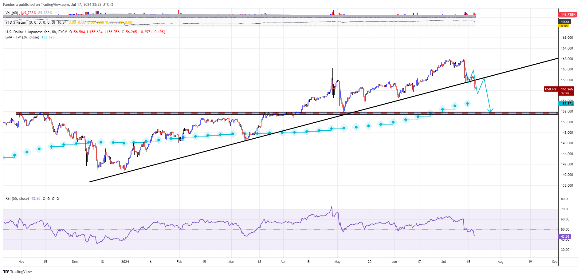The width and height of the screenshot is (581, 277).
Task: Click the 60.00 RSI axis label
Action: (565, 219)
